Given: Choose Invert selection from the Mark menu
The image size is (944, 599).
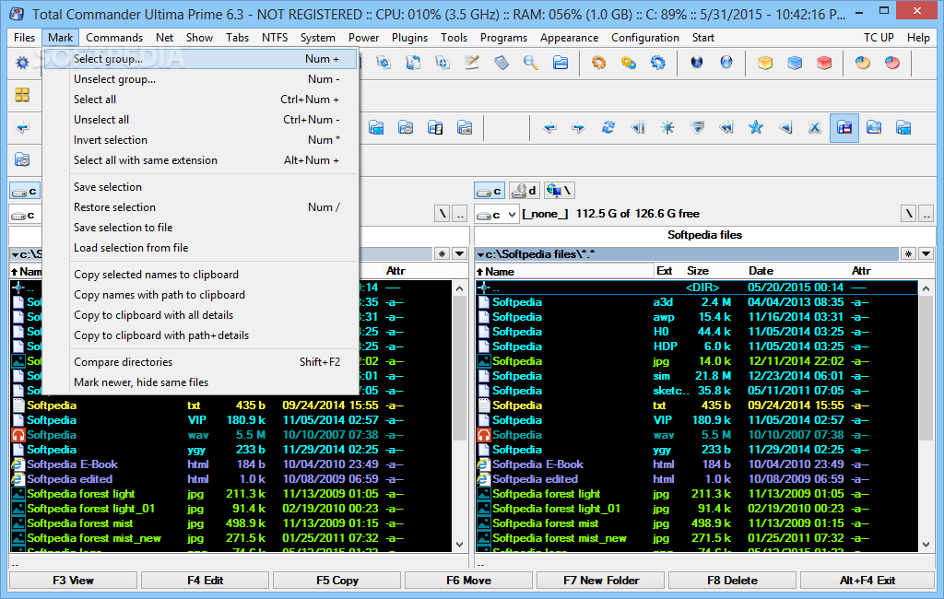Looking at the screenshot, I should (x=111, y=139).
